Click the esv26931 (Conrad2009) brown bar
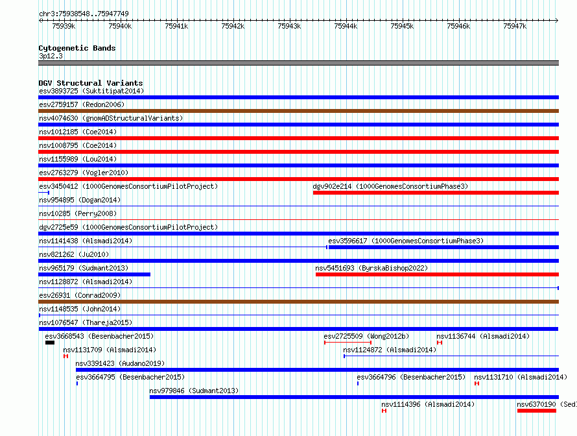Screen dimensions: 577x436 [x=298, y=302]
